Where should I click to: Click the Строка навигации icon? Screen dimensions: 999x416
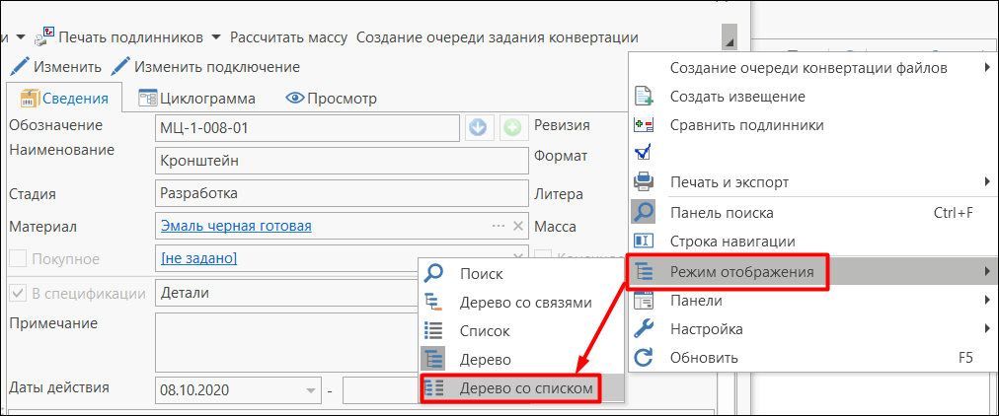[x=645, y=242]
